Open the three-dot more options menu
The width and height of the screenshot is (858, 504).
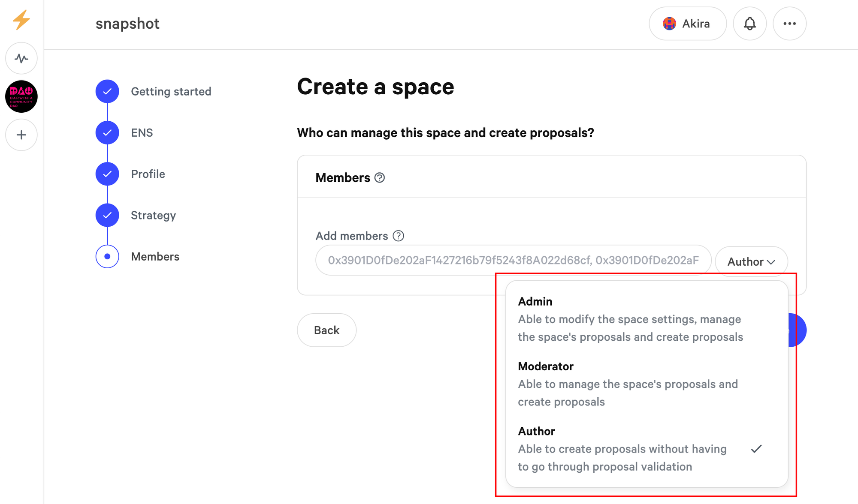point(789,24)
